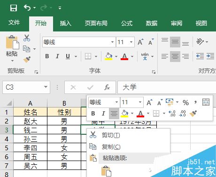Apply yellow fill color in mini toolbar
This screenshot has height=177, width=216.
click(124, 114)
